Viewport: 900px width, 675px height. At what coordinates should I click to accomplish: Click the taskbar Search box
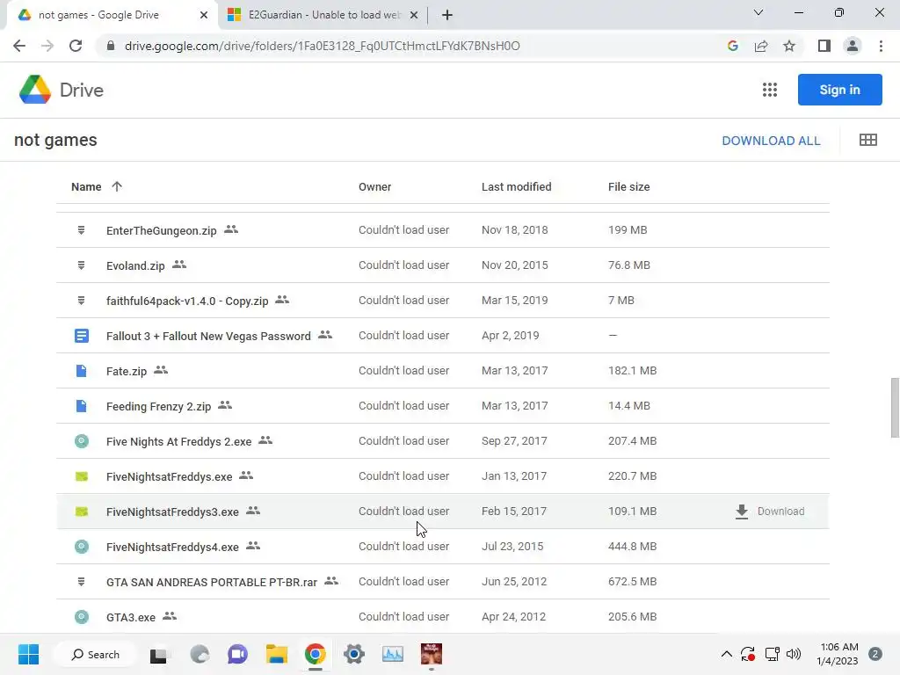click(95, 654)
